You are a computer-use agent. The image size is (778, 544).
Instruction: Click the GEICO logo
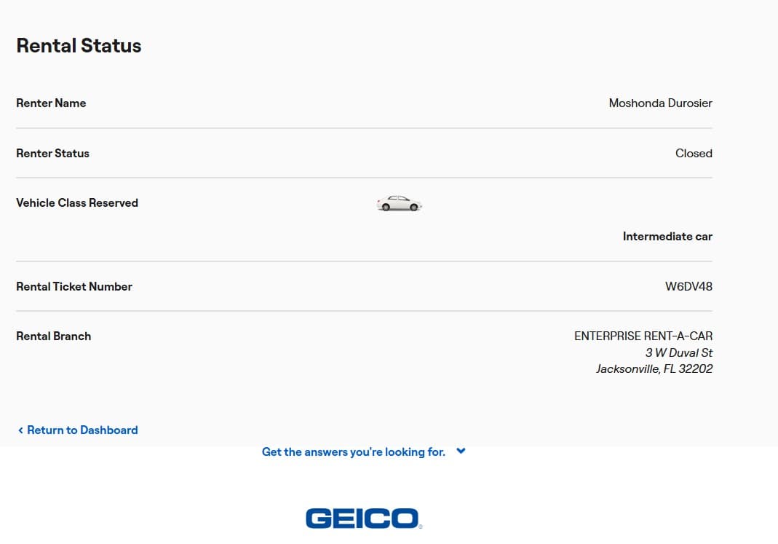tap(364, 519)
